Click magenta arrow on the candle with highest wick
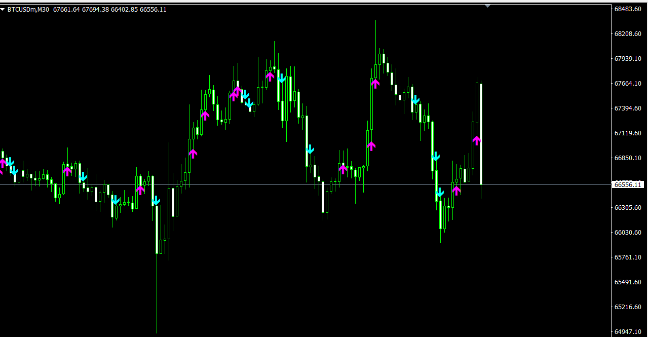This screenshot has width=648, height=337. click(x=375, y=83)
